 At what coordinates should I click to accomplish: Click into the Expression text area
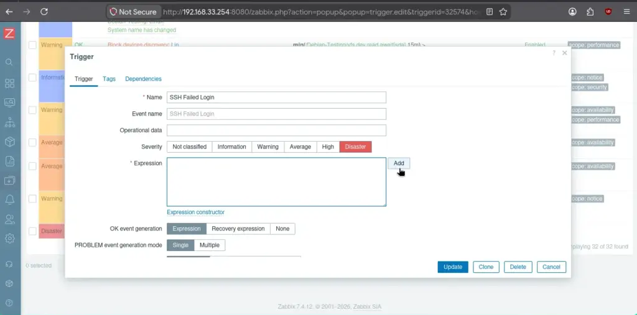click(276, 182)
